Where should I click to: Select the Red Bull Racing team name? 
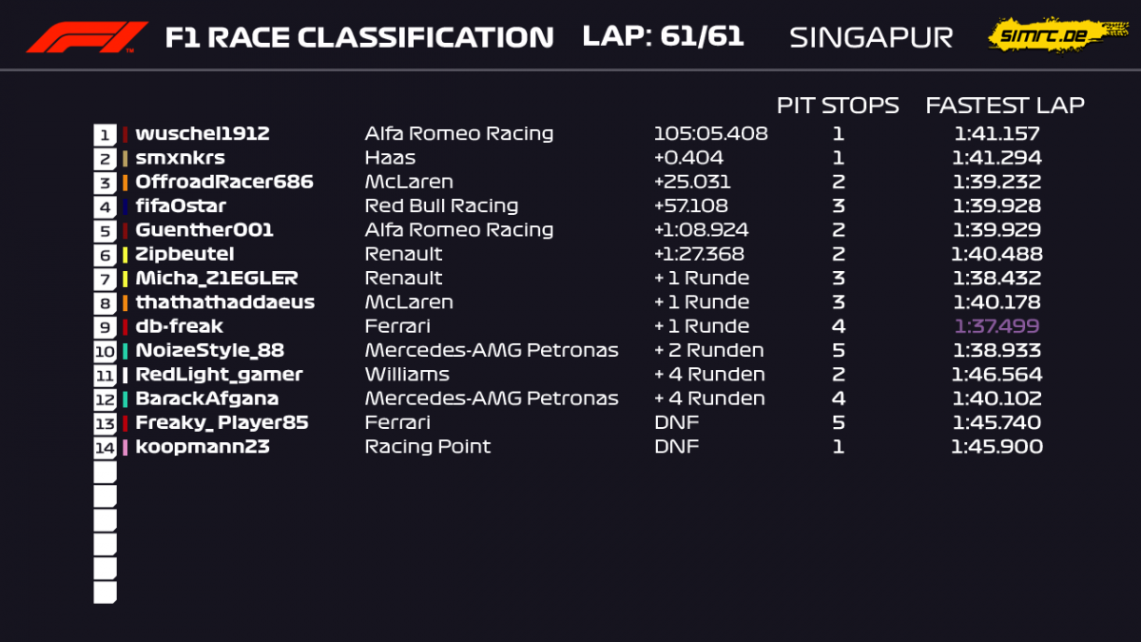pos(441,206)
